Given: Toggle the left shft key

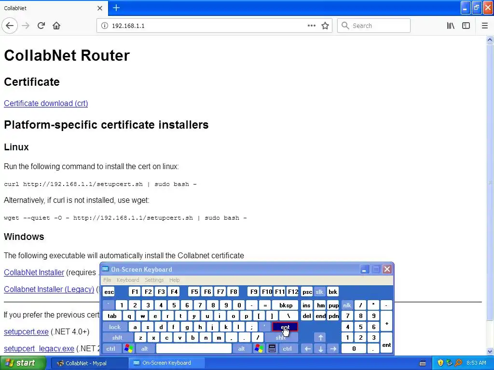Looking at the screenshot, I should (x=117, y=338).
